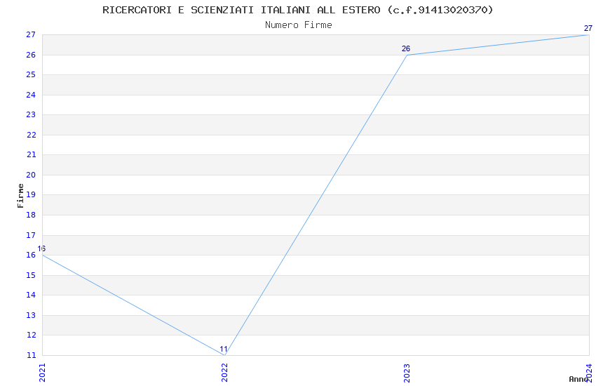Click y-axis tick value 18

point(31,215)
